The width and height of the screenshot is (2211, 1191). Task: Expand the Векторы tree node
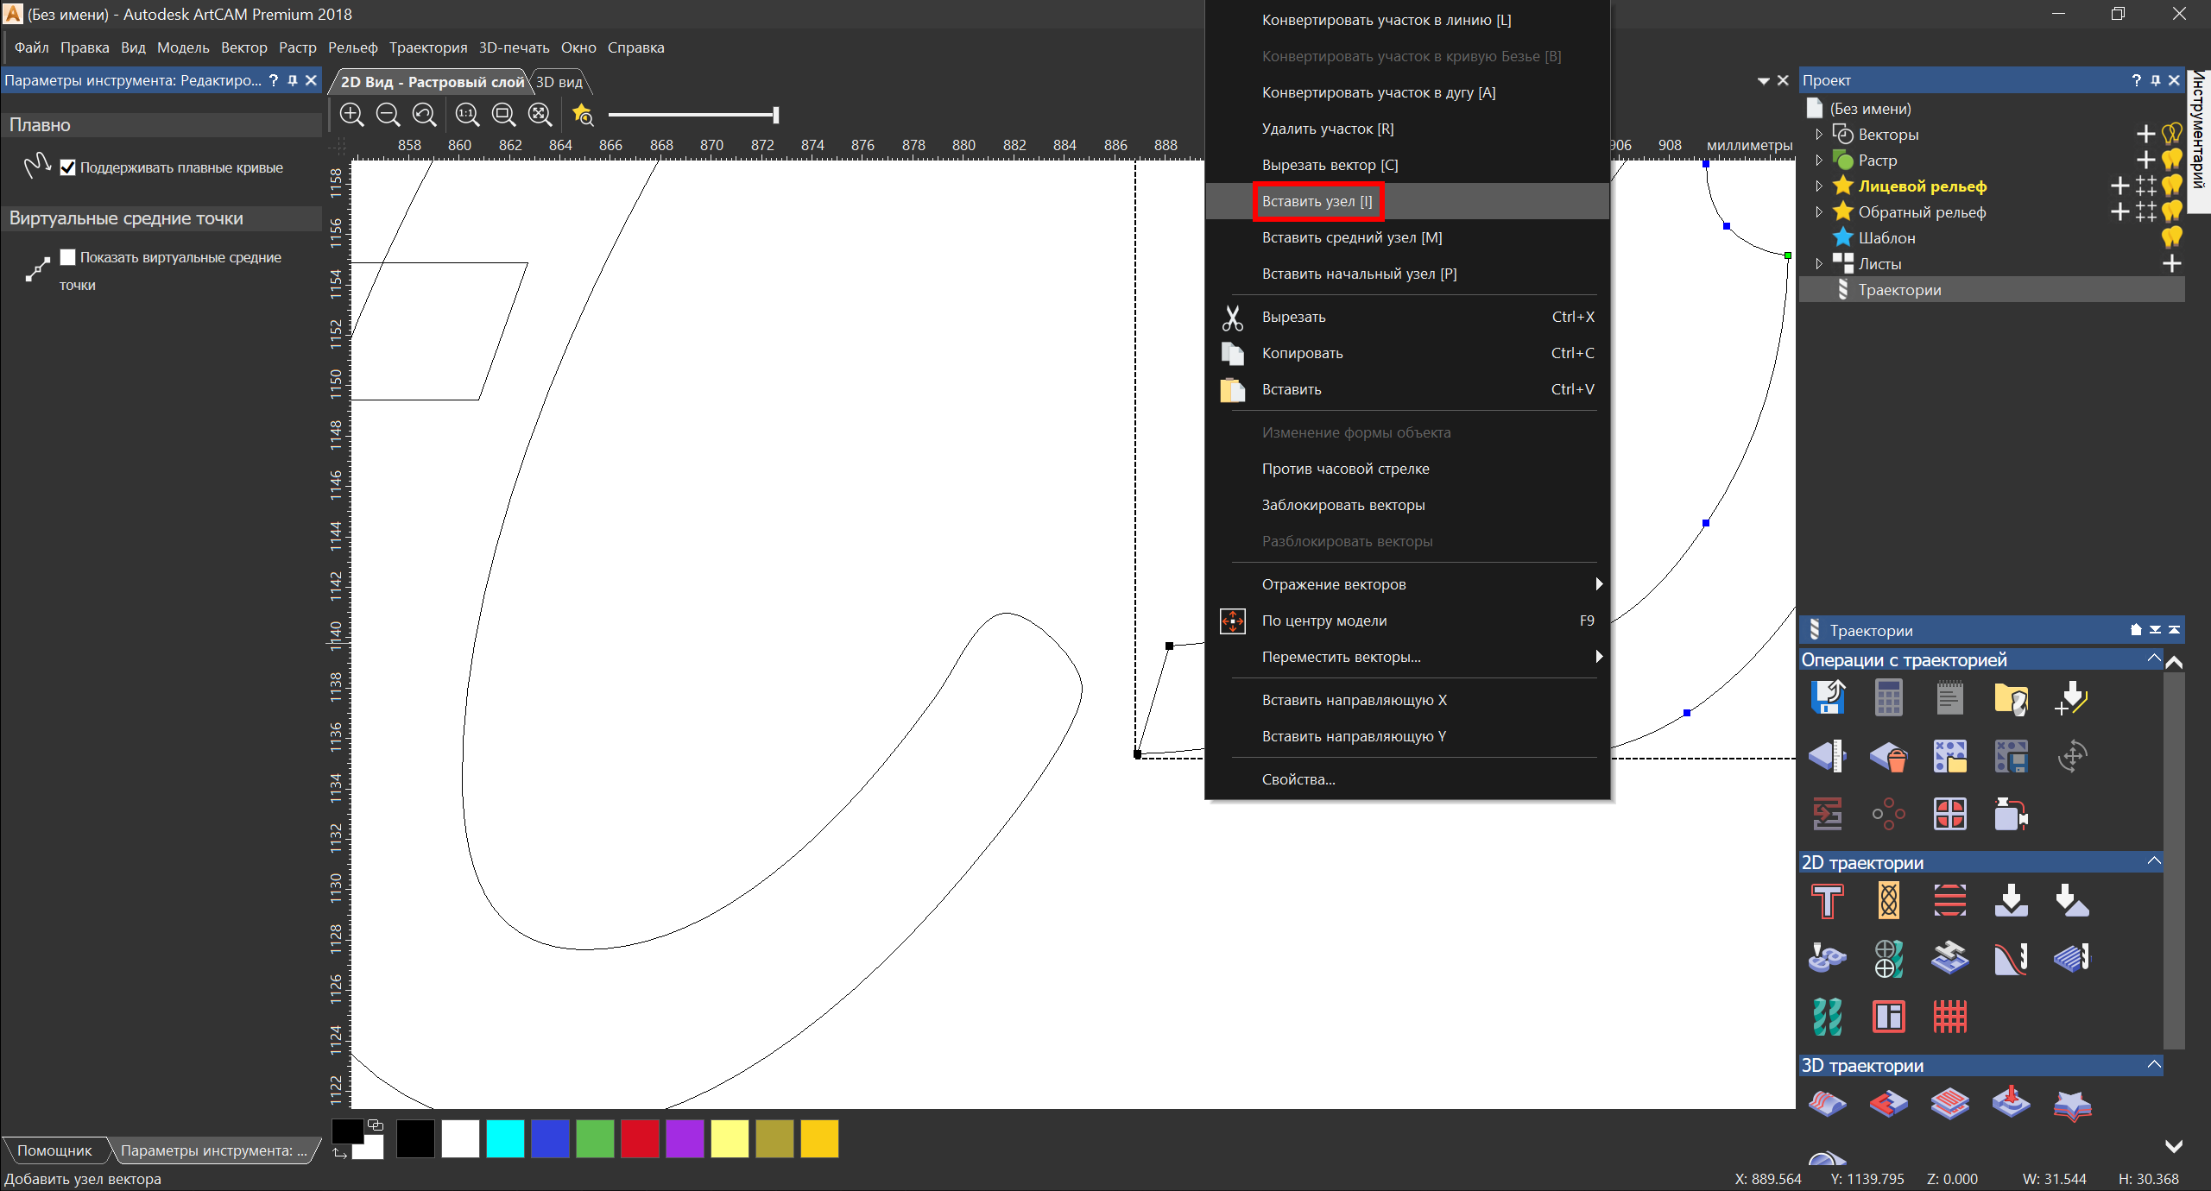pos(1818,135)
